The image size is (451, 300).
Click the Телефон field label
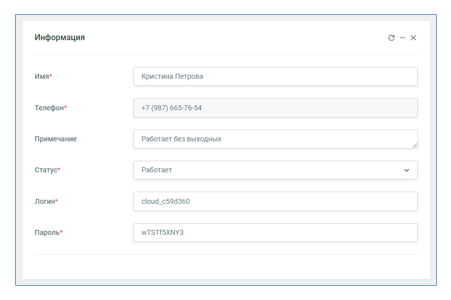(51, 108)
